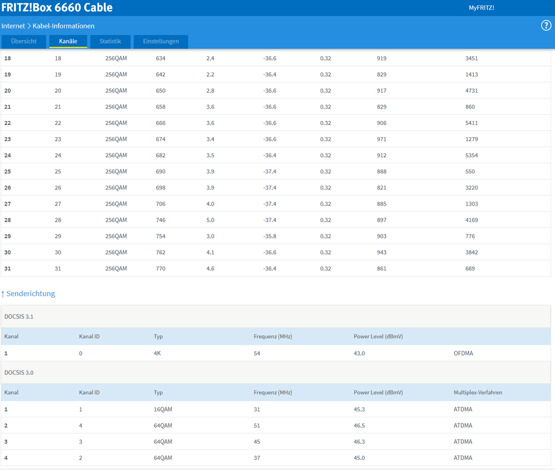Click 256QAM in channel 24 row
The image size is (555, 470).
click(116, 156)
